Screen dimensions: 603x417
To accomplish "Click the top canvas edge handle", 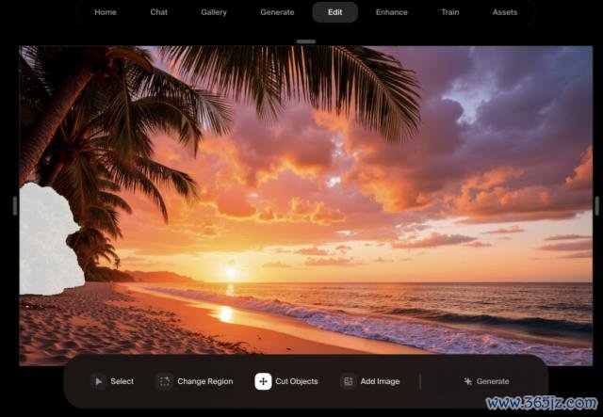I will click(x=305, y=41).
